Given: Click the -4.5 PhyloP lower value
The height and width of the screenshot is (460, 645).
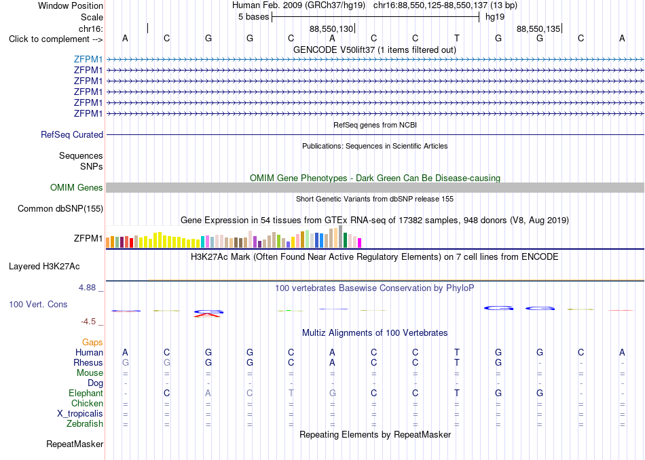Looking at the screenshot, I should (88, 322).
